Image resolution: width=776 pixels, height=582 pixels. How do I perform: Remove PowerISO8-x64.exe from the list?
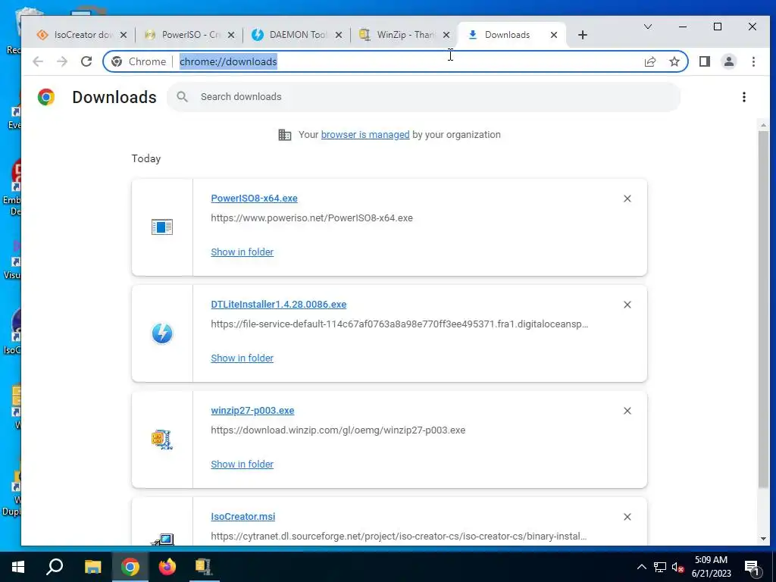627,199
